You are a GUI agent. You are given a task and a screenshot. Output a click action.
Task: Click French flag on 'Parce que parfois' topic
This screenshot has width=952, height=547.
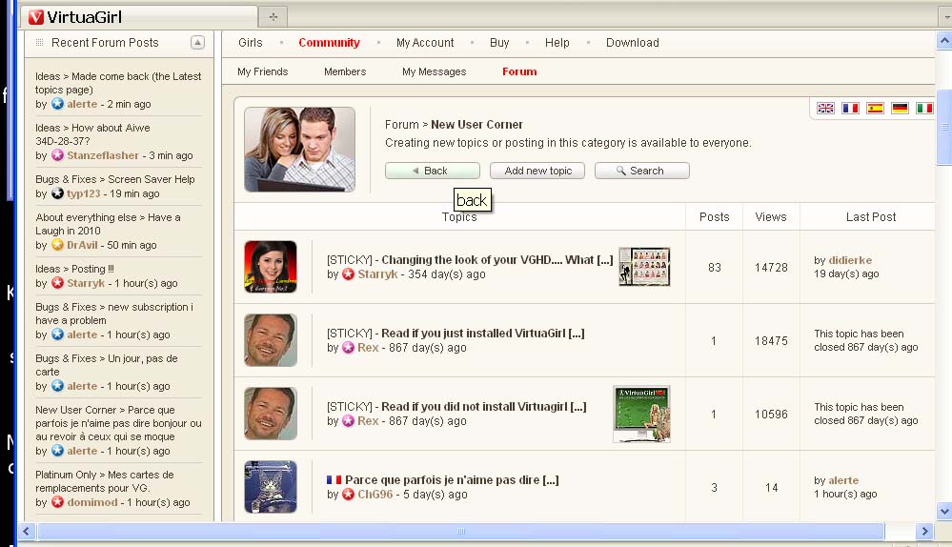[x=334, y=479]
